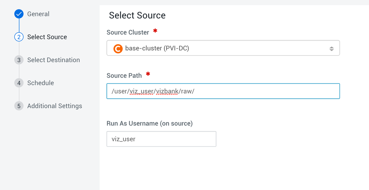Click the step 3 number circle
This screenshot has width=369, height=190.
click(x=19, y=60)
